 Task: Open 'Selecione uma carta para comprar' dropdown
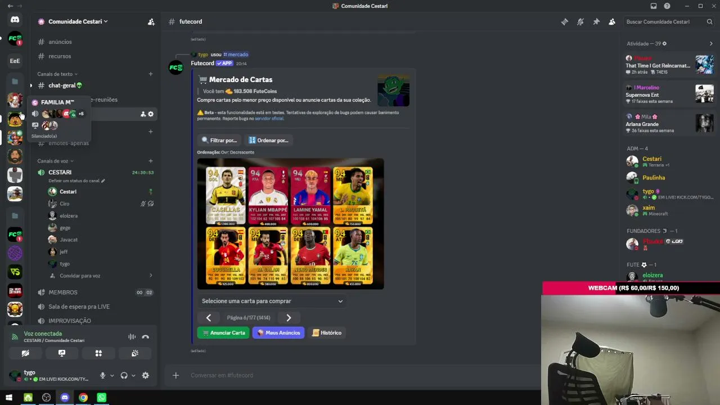click(272, 301)
